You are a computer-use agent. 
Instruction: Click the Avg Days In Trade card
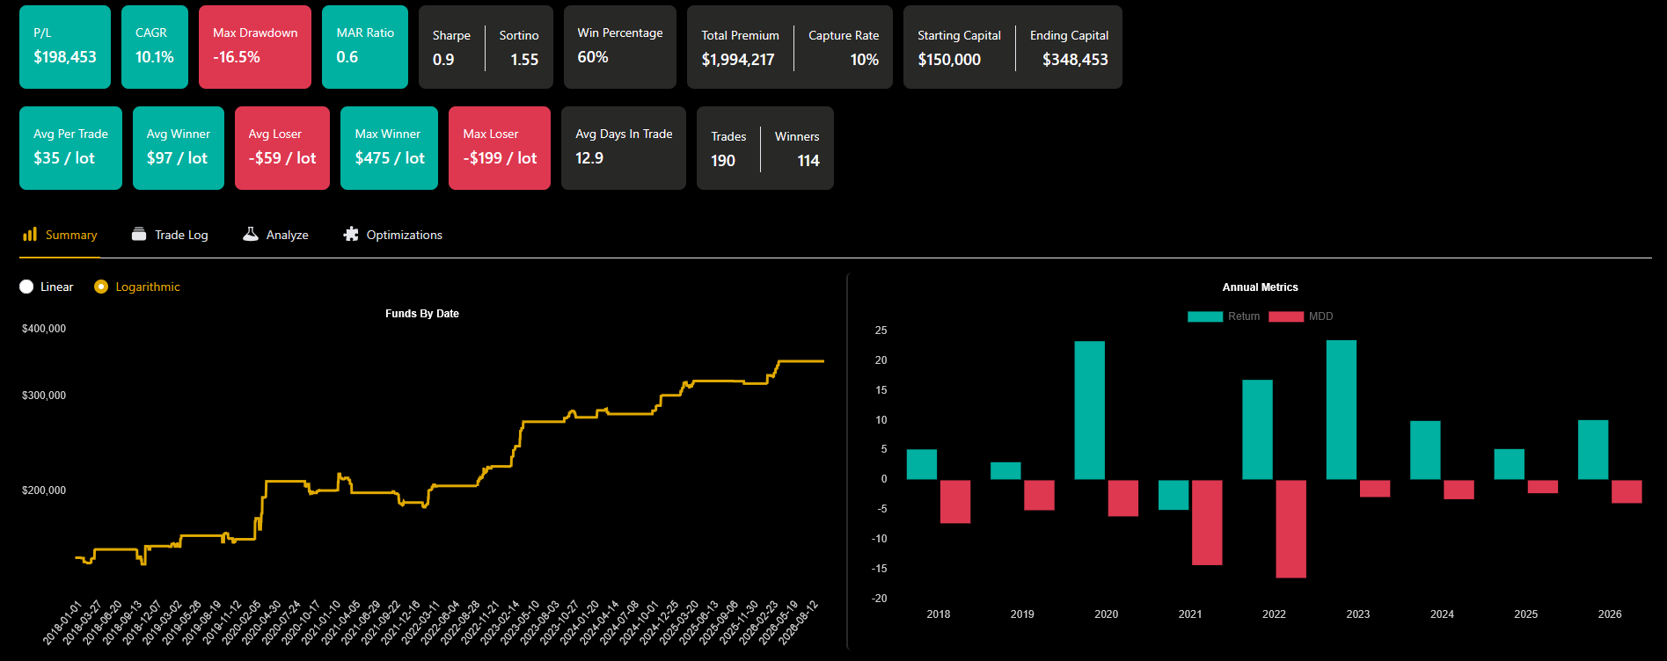tap(624, 148)
